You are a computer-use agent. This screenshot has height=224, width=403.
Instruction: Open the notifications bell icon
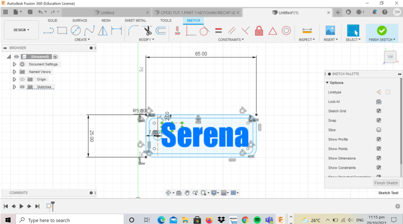pyautogui.click(x=374, y=12)
